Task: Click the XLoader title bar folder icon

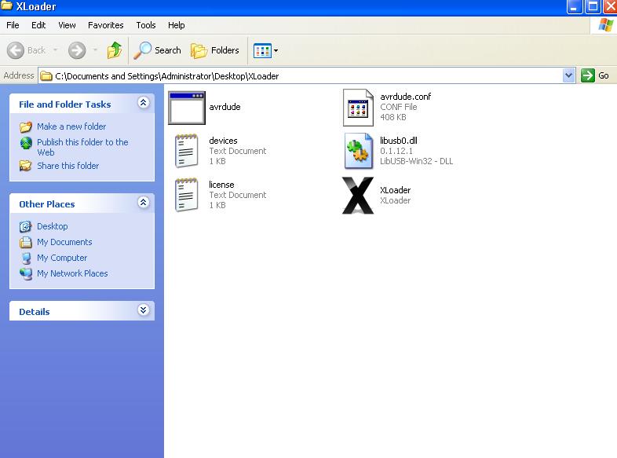Action: pos(7,5)
